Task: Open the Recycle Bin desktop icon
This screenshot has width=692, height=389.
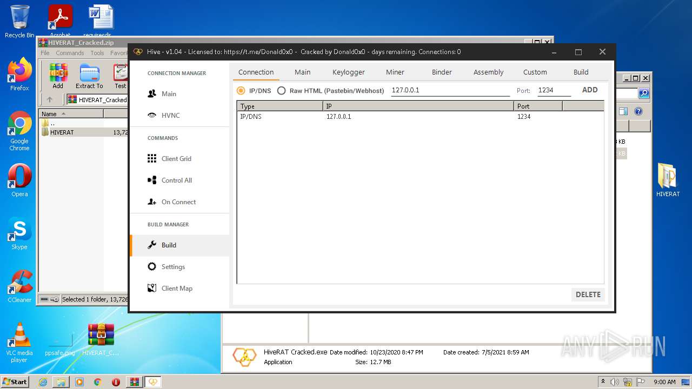Action: pos(19,21)
